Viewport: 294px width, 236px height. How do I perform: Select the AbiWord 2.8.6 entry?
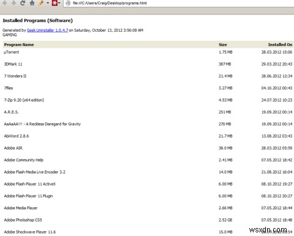tap(17, 136)
